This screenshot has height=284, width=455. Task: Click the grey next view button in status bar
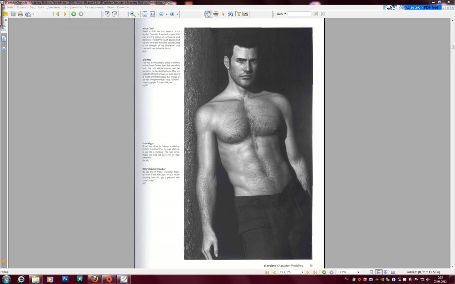(331, 272)
